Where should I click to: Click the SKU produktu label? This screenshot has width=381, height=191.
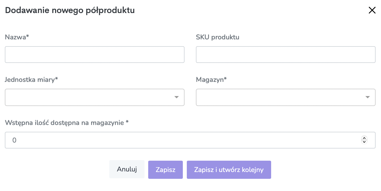pyautogui.click(x=217, y=37)
